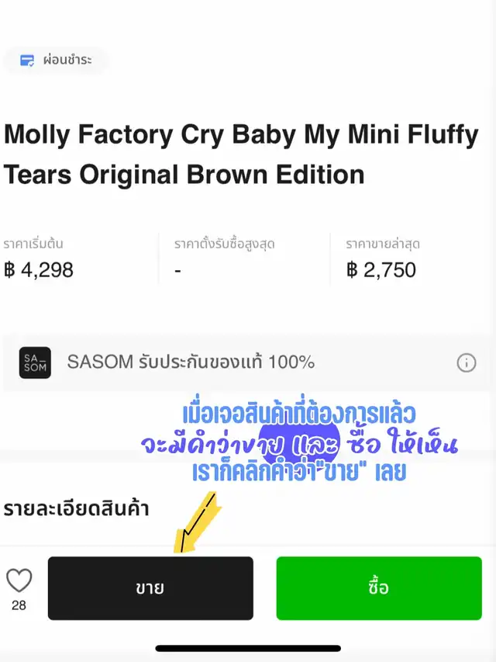Select the ราคาเริ่มต้น label
This screenshot has width=496, height=662.
tap(33, 244)
